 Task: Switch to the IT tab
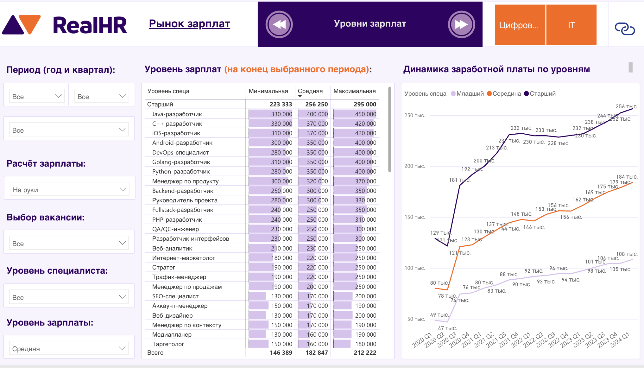pos(571,25)
